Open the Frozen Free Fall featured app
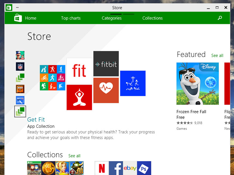Viewport: 234px width, 175px height. 197,83
